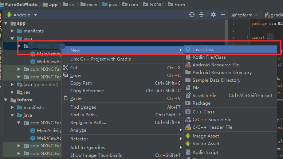Open project panel settings gear
Viewport: 283px width, 159px height.
[x=213, y=15]
